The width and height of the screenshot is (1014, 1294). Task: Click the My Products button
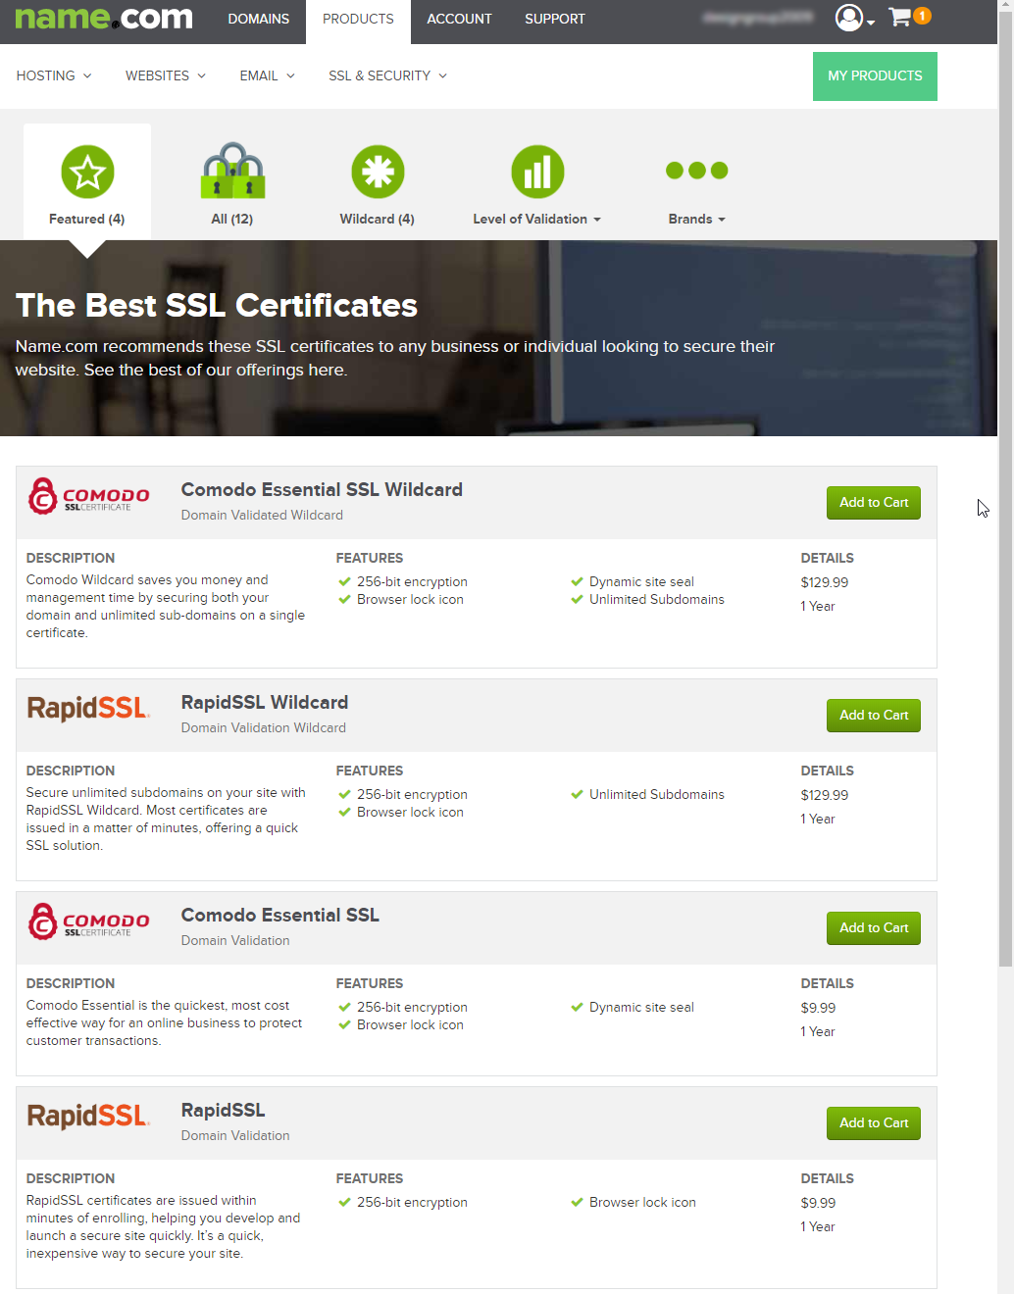pyautogui.click(x=875, y=76)
